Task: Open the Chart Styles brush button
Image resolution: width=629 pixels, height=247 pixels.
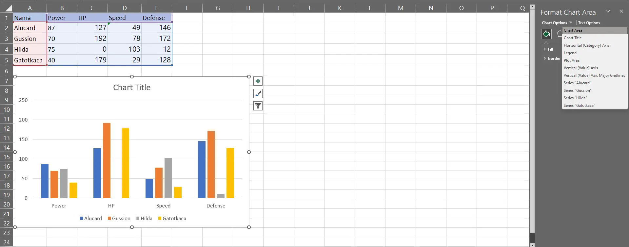Action: [258, 93]
